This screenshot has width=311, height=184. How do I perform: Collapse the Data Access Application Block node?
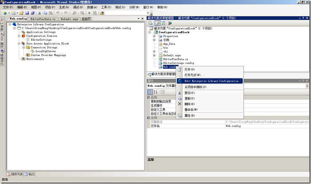tap(19, 43)
